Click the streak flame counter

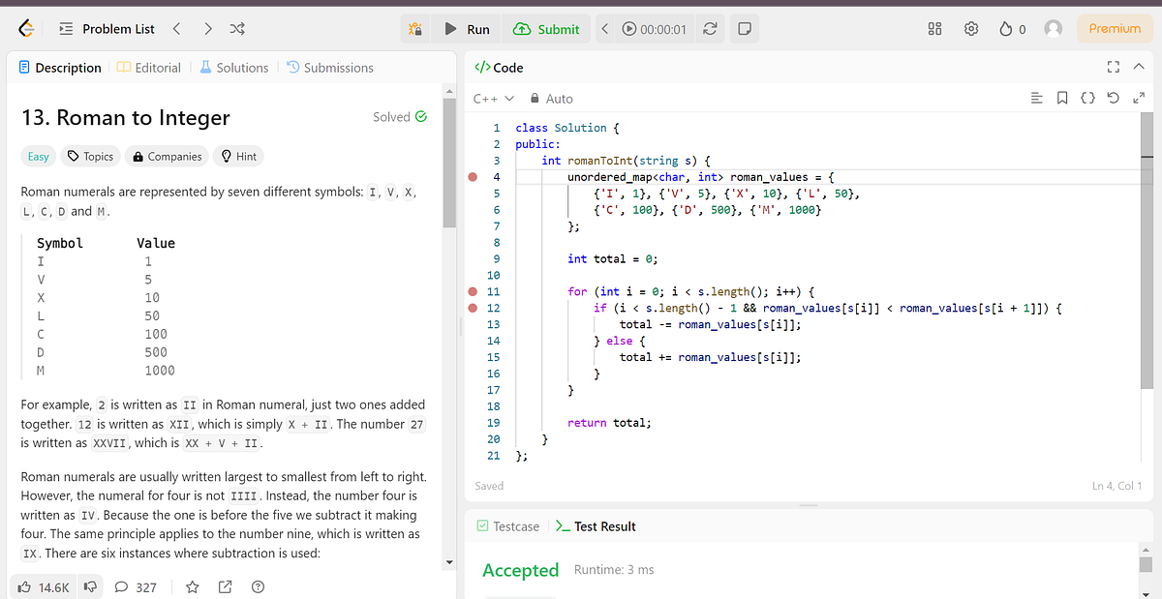point(1012,29)
